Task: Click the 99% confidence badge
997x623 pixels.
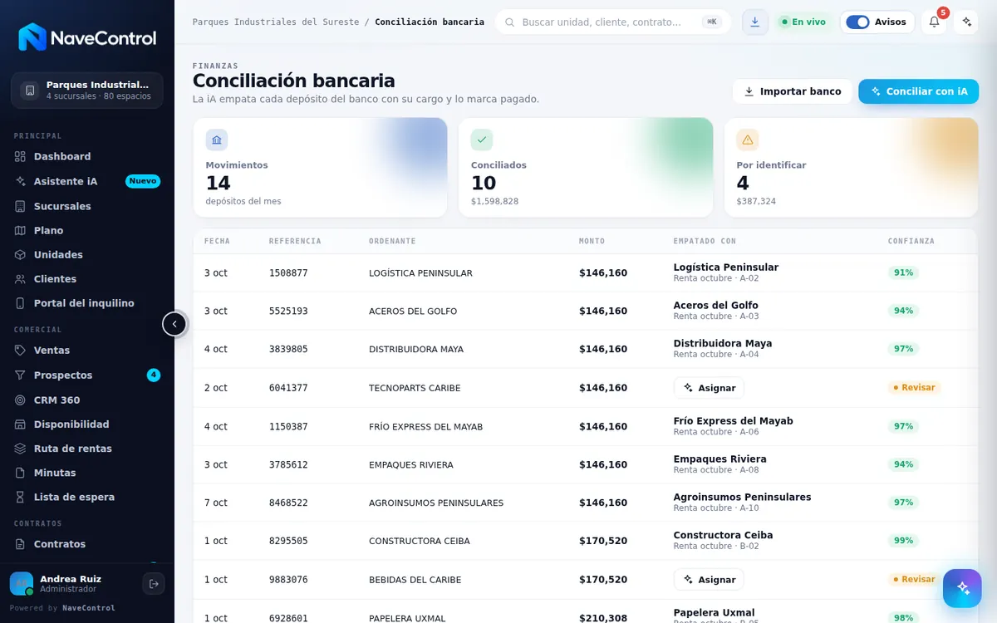Action: point(903,541)
